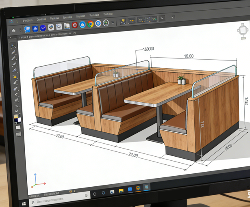Expand the small dropdown arrow after toolbar icons
The width and height of the screenshot is (250, 207).
coord(113,22)
